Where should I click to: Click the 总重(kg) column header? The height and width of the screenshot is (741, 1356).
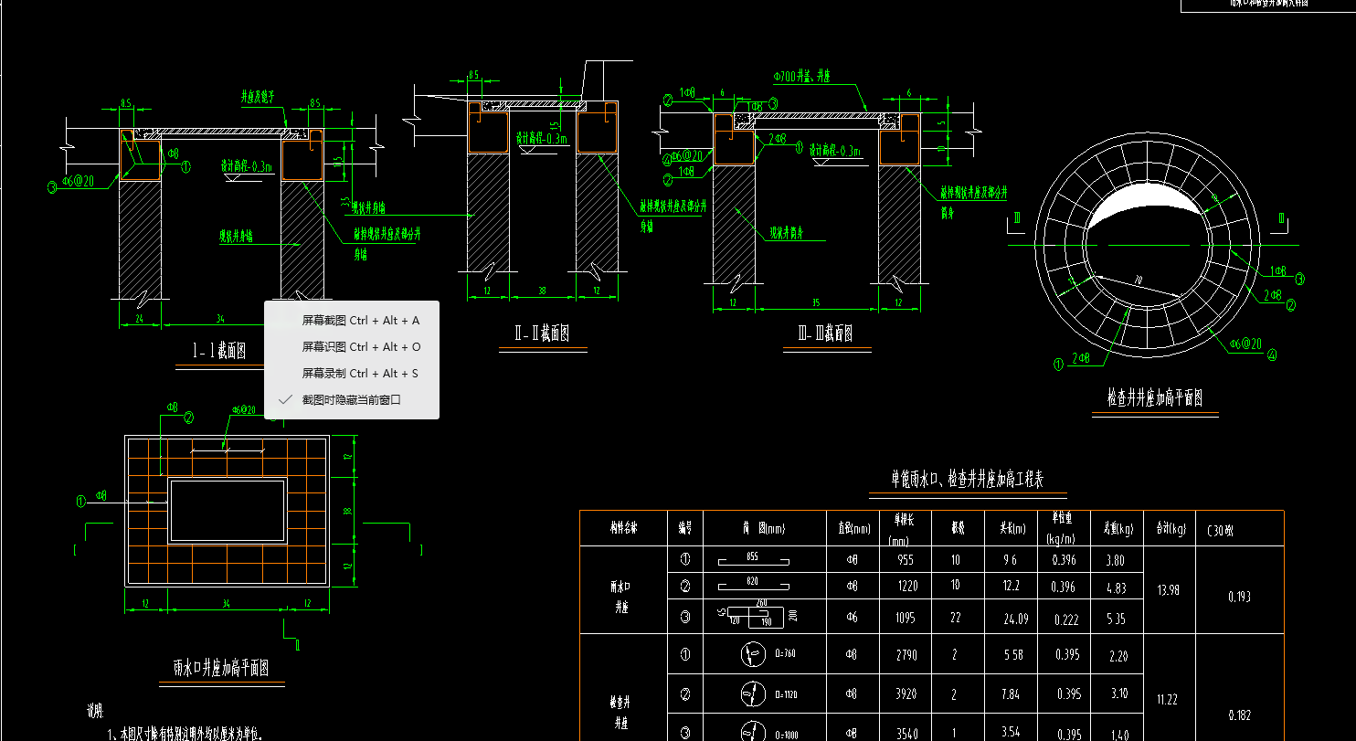click(1118, 528)
